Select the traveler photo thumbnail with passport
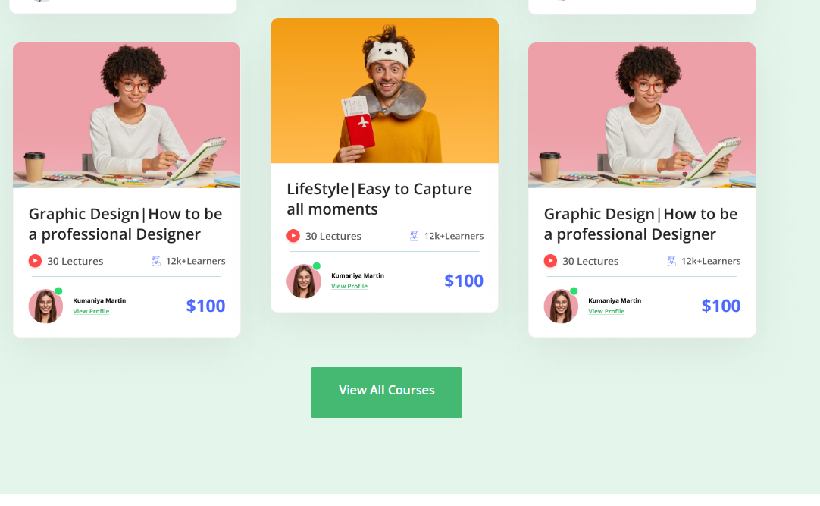This screenshot has width=820, height=506. (x=384, y=90)
